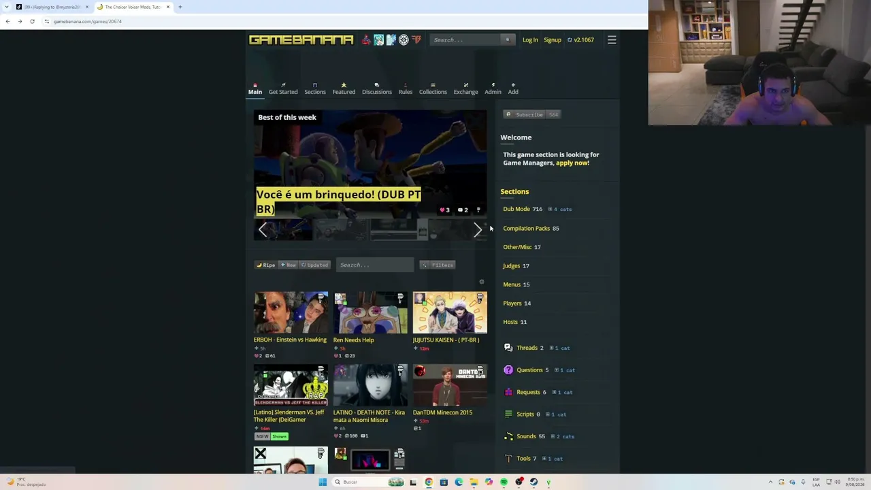Open the version v2.1067 link
This screenshot has width=871, height=490.
[580, 40]
